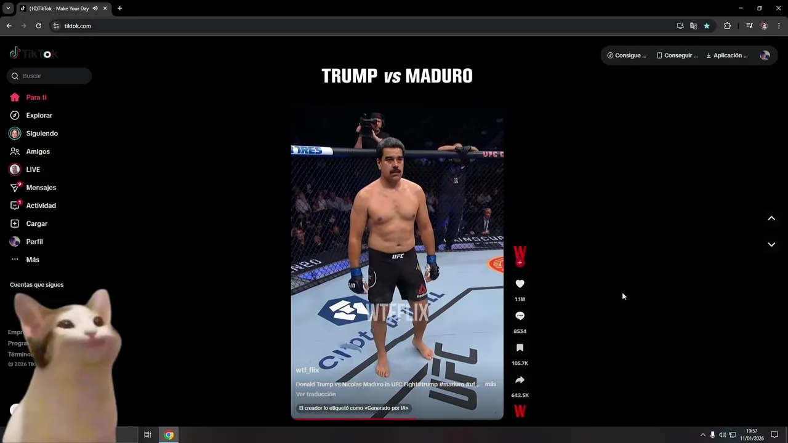Open media controls icon in Chrome toolbar
The image size is (788, 443).
click(749, 26)
